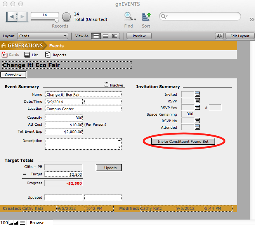Screen dimensions: 255x225
Task: Open the Browse mode pop-up menu
Action: (37, 223)
